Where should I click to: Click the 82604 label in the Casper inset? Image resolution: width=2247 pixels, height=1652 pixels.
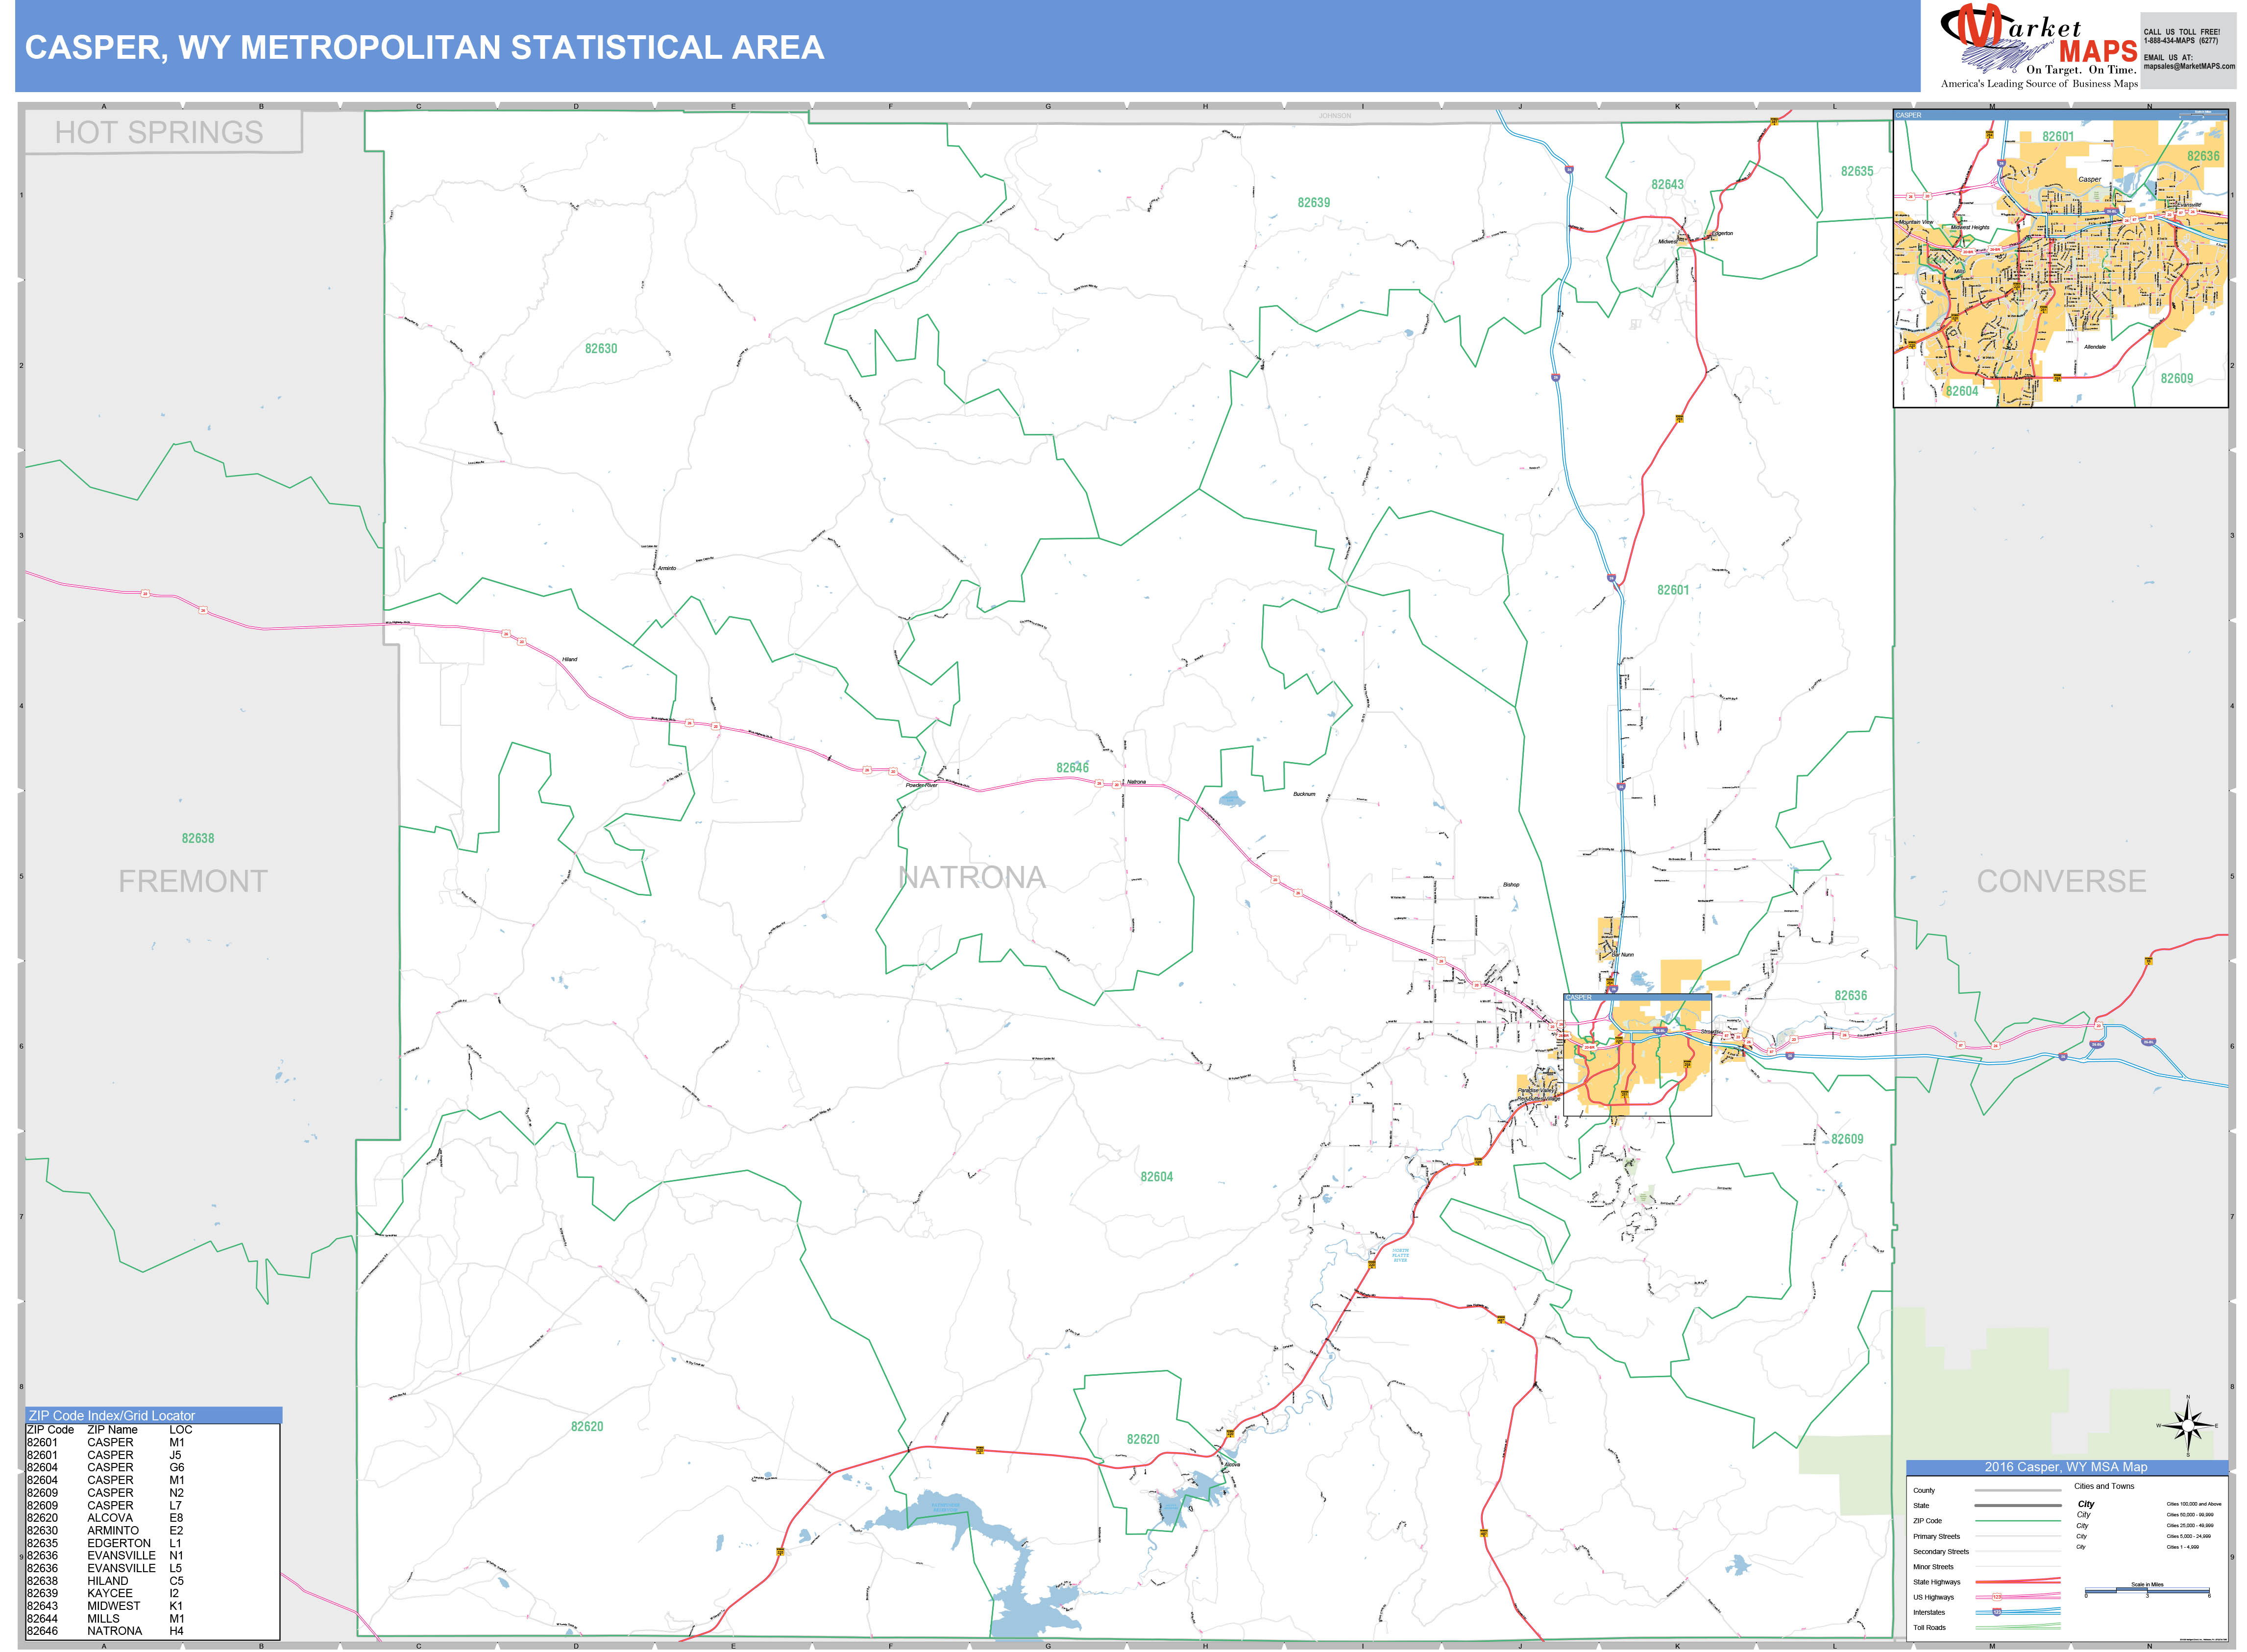[1962, 392]
